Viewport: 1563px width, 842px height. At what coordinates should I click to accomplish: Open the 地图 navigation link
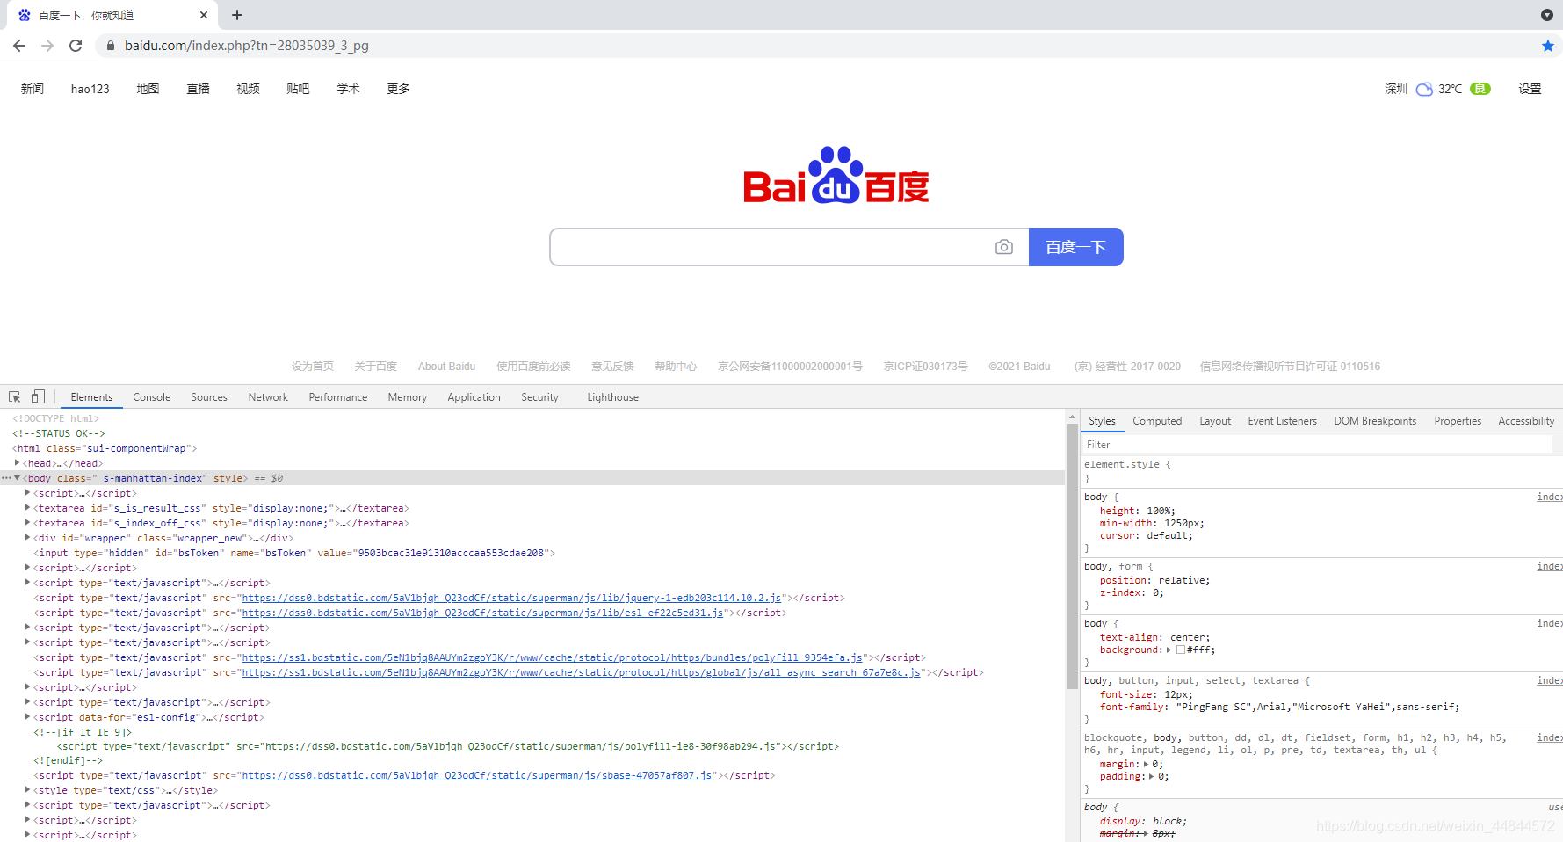click(x=148, y=89)
